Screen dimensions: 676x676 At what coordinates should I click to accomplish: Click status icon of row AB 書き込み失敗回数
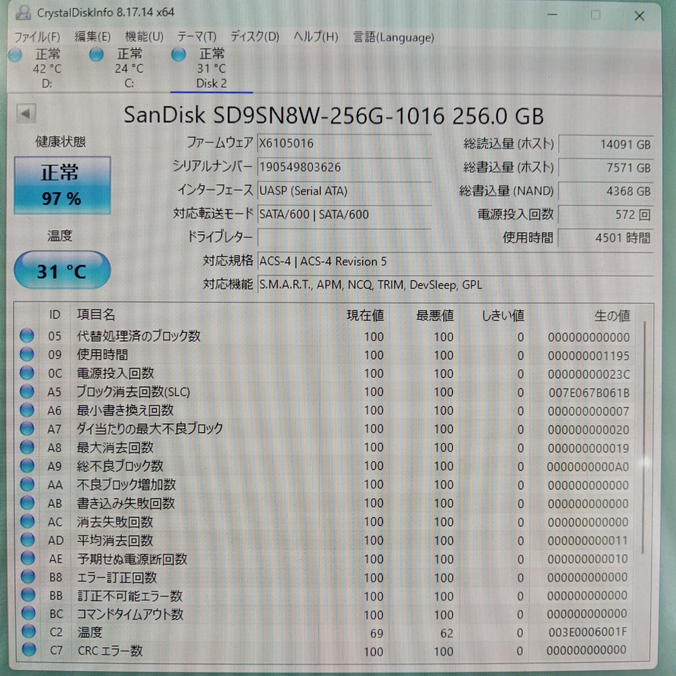[27, 503]
